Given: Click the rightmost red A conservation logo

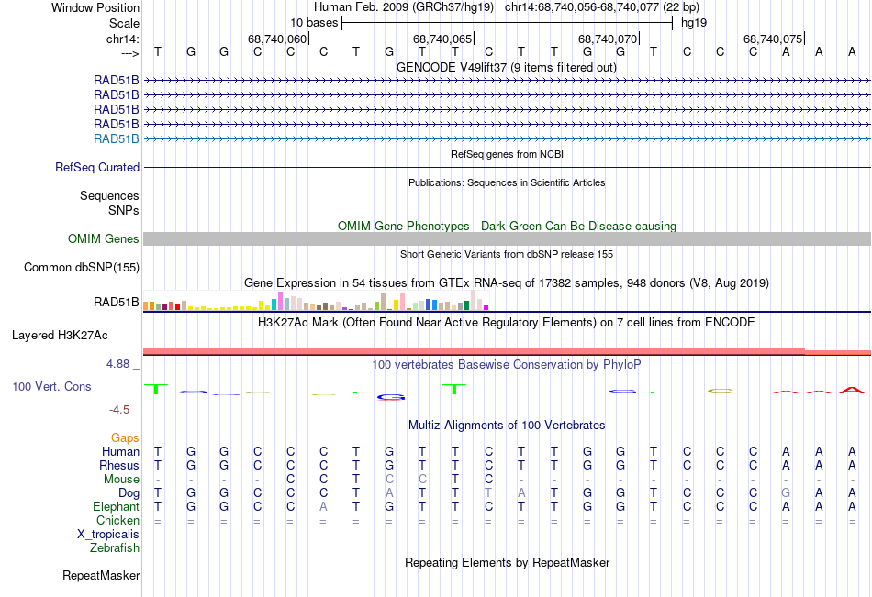Looking at the screenshot, I should coord(852,391).
